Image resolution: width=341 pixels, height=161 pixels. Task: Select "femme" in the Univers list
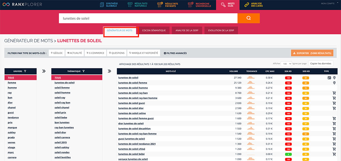point(12,83)
